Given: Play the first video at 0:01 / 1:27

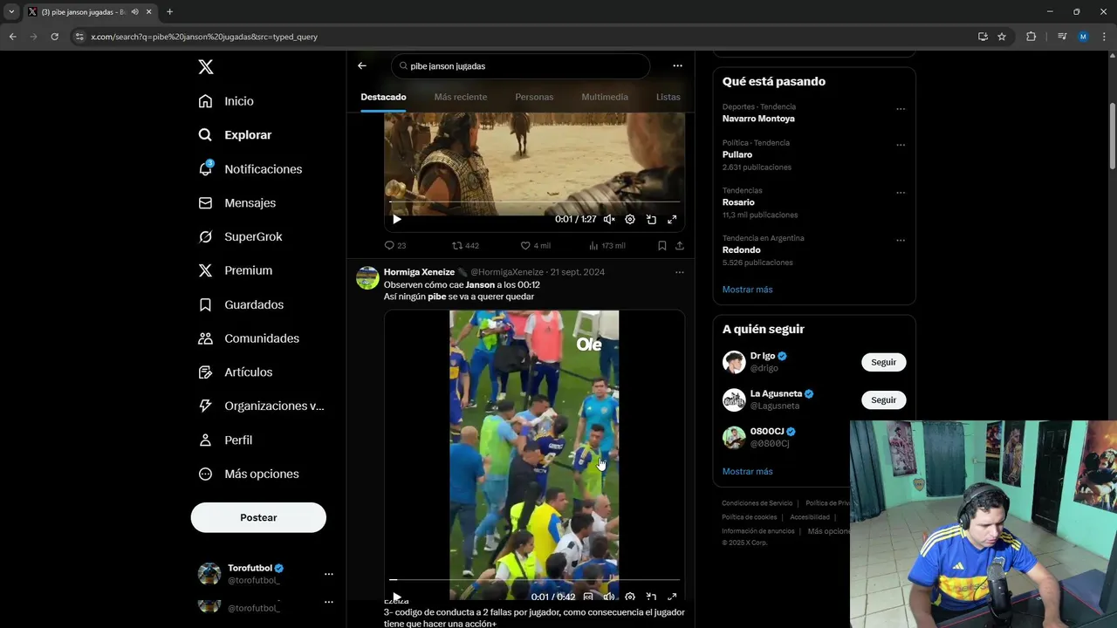Looking at the screenshot, I should (x=397, y=220).
